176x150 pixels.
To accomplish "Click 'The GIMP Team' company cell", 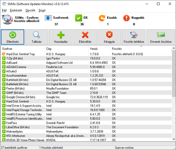I will tap(56, 93).
